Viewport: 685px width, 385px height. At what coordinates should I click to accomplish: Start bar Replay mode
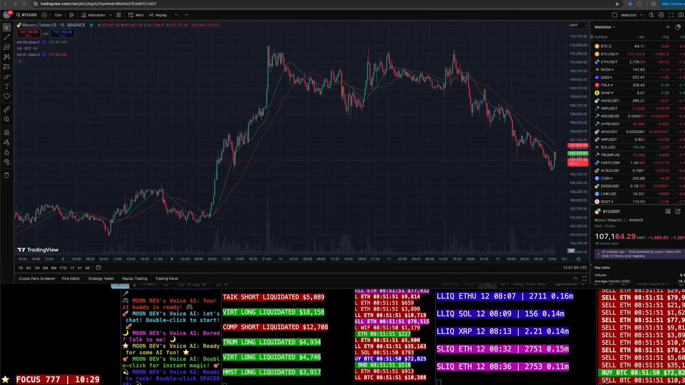158,15
